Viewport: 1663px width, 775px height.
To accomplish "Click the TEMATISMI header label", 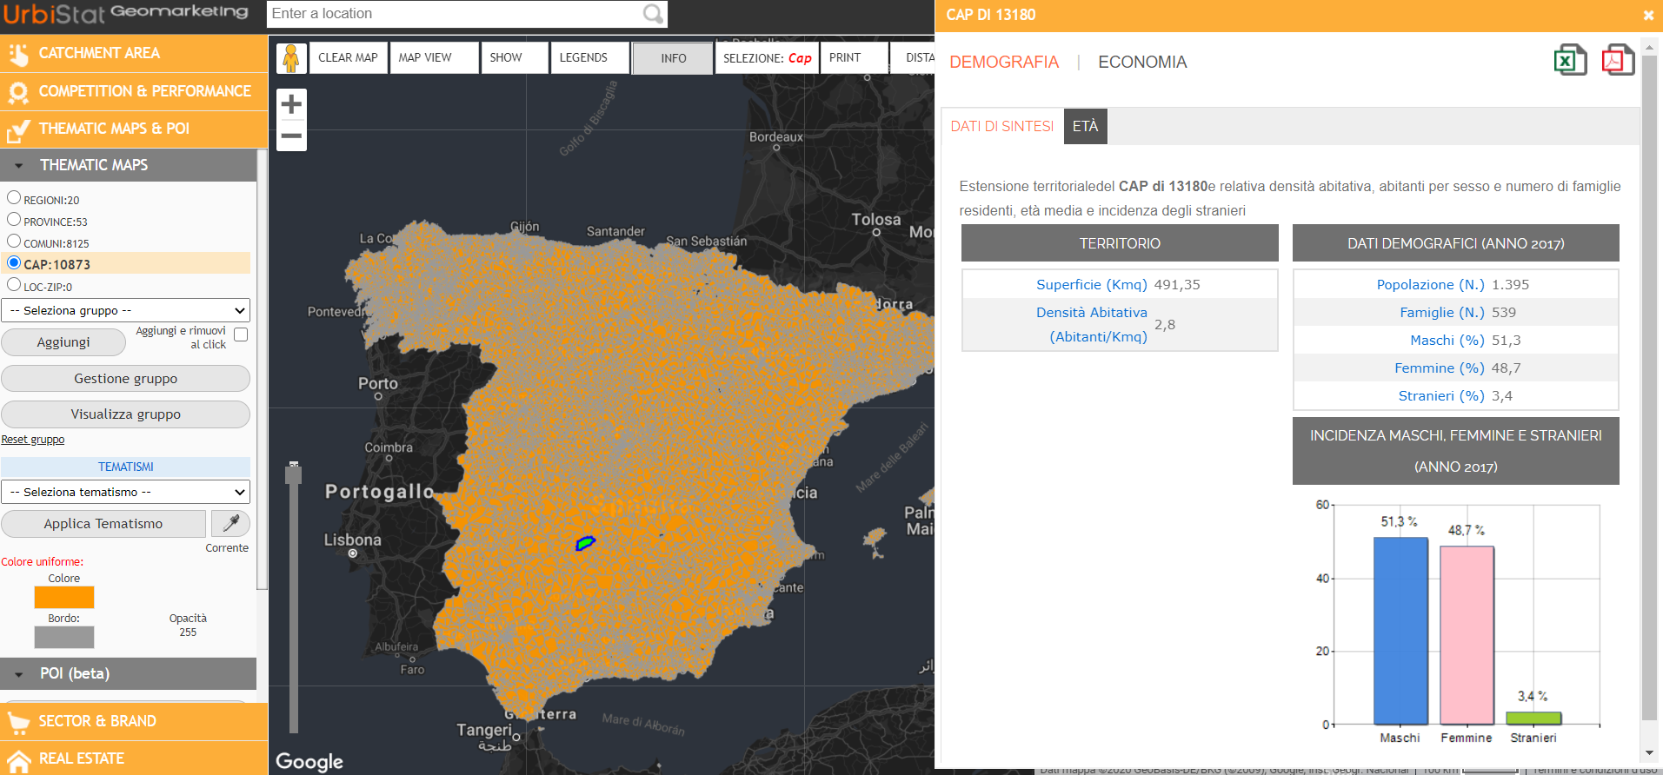I will tap(126, 467).
